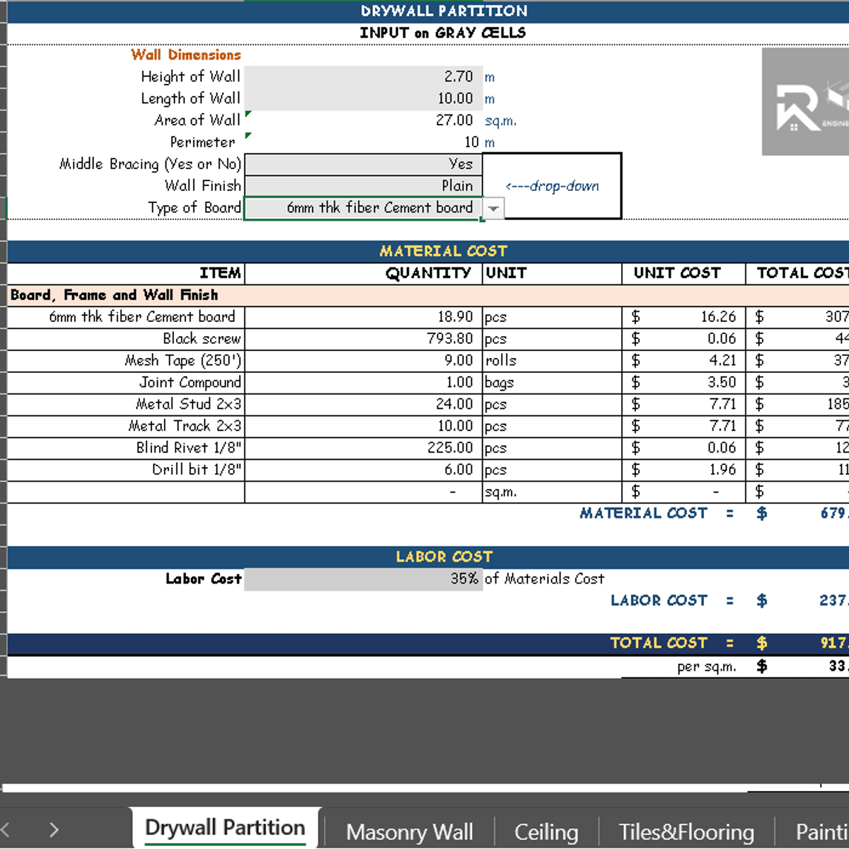Switch to the Ceiling sheet tab

(545, 832)
